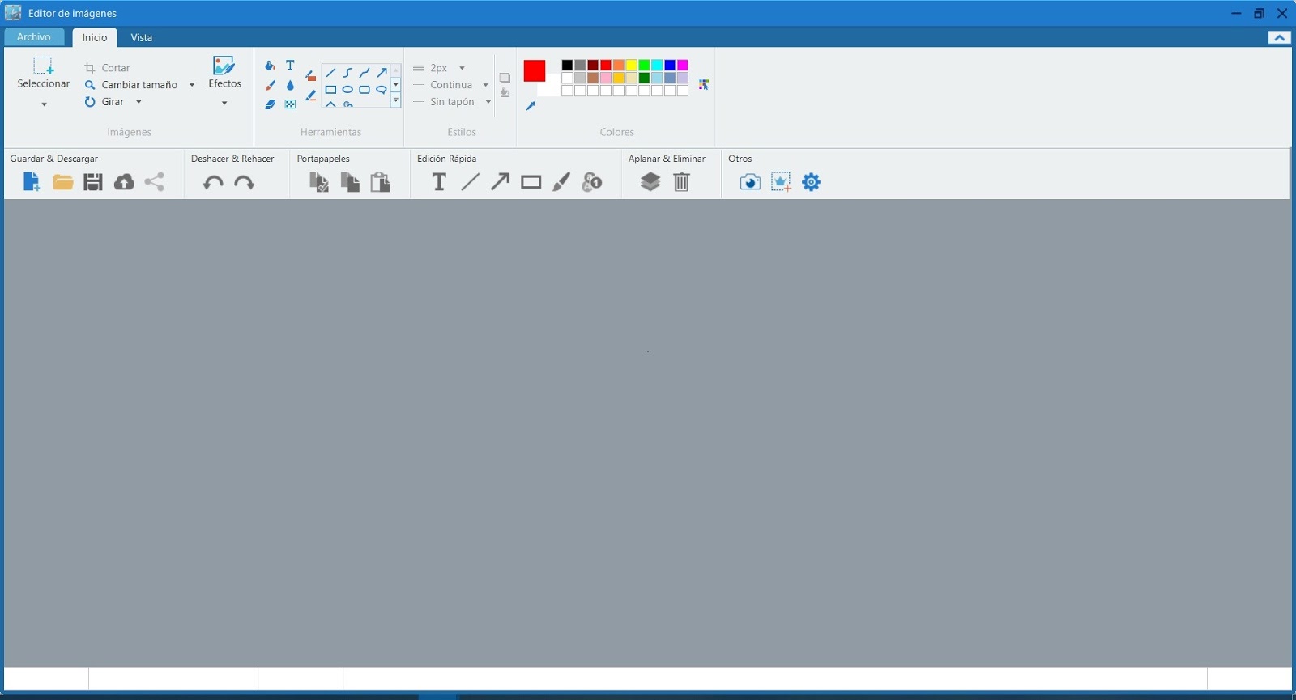Redo the last action
1296x700 pixels.
pyautogui.click(x=244, y=183)
